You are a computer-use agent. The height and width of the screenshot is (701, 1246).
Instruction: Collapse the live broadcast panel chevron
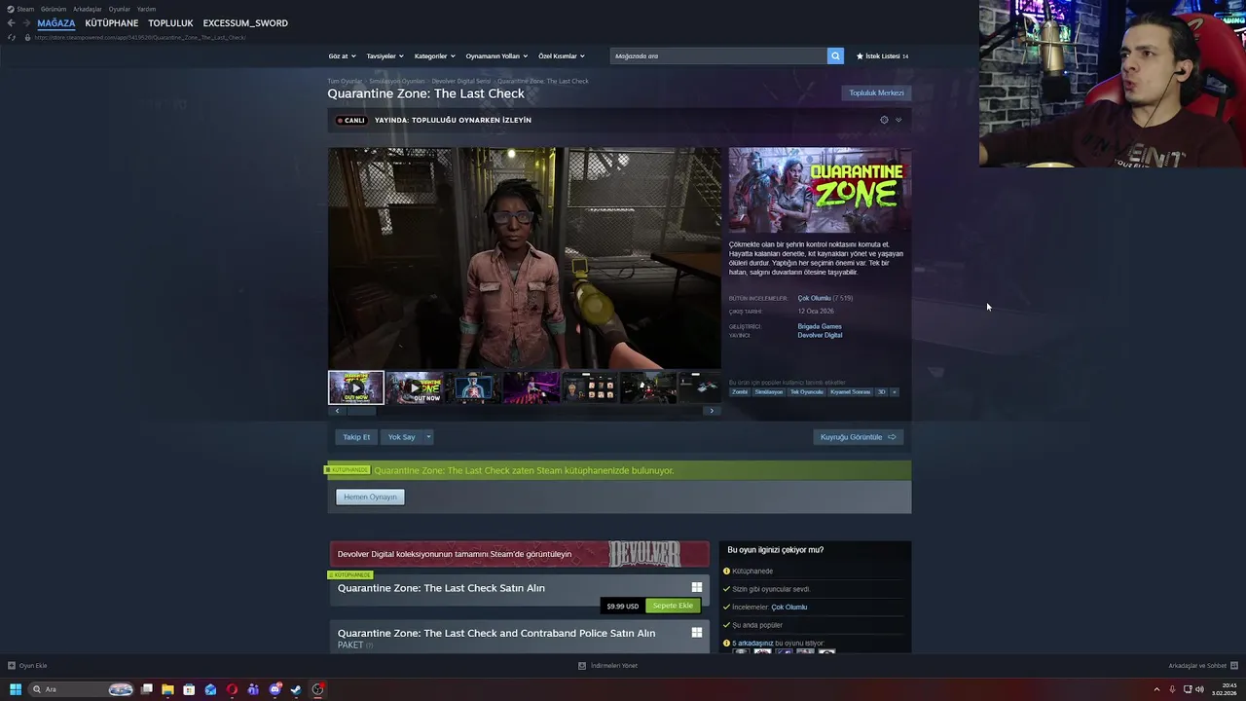pyautogui.click(x=898, y=120)
